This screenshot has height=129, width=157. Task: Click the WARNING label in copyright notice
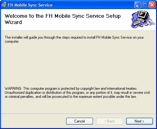(13, 88)
